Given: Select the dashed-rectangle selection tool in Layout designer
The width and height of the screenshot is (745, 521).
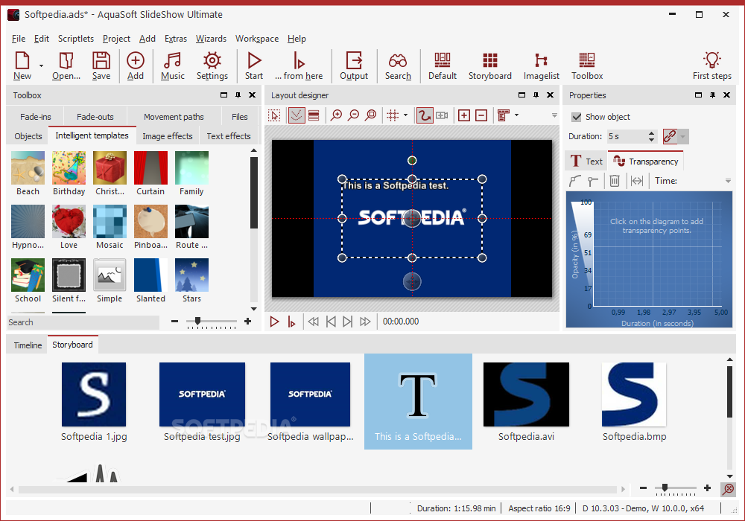Looking at the screenshot, I should (274, 115).
